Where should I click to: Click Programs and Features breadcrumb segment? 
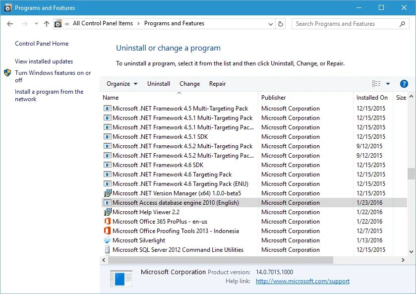175,23
